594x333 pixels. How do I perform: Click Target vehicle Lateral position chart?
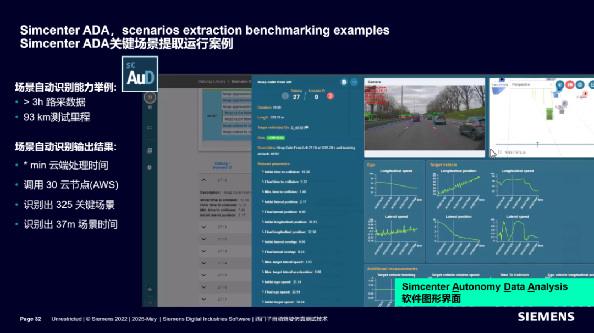click(x=458, y=235)
